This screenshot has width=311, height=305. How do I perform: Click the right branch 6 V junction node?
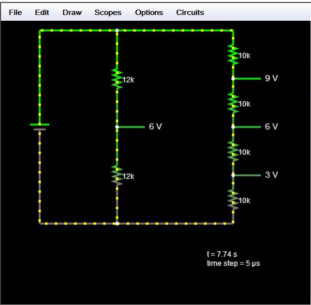point(233,127)
